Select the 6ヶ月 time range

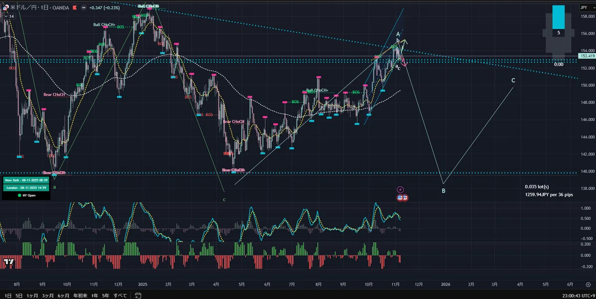(x=64, y=296)
